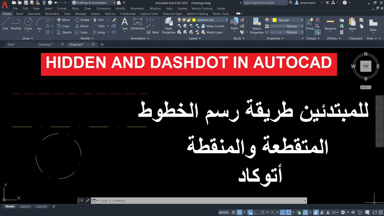384x216 pixels.
Task: Switch to the Manage ribbon tab
Action: [81, 14]
